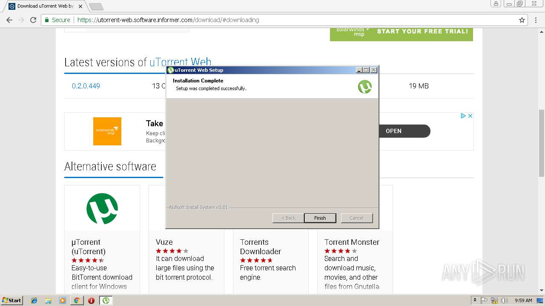The image size is (545, 306).
Task: Click the red Opera icon in the taskbar
Action: pyautogui.click(x=91, y=300)
